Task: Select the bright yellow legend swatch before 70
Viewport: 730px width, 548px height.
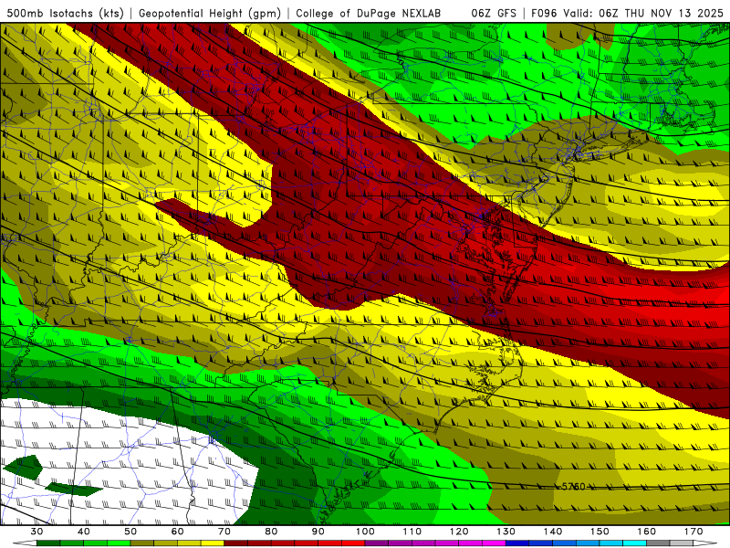Action: tap(213, 543)
